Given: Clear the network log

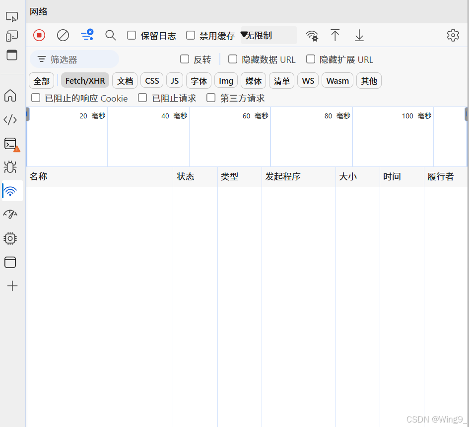Looking at the screenshot, I should pos(63,35).
